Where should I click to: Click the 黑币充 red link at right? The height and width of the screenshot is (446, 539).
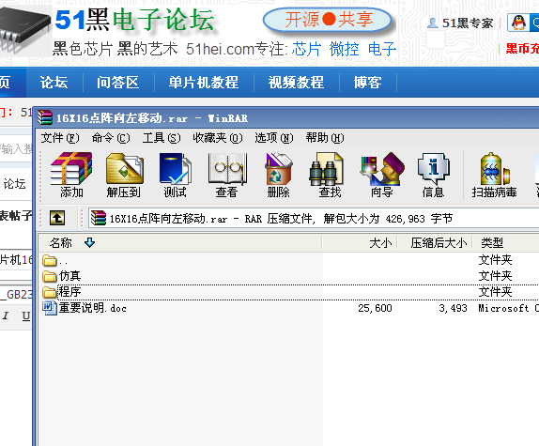[x=522, y=49]
